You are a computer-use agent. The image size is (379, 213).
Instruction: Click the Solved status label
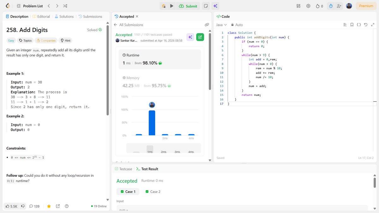pos(94,30)
